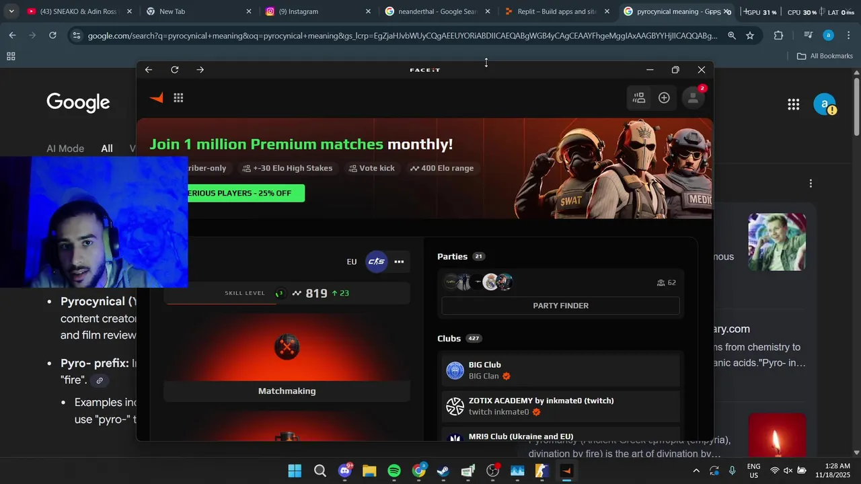Image resolution: width=861 pixels, height=484 pixels.
Task: Click the Pyrocynical portrait thumbnail in Google results
Action: (777, 242)
